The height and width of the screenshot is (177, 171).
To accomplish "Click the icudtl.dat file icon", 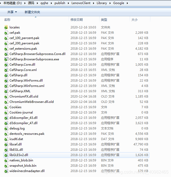I will coord(6,139).
